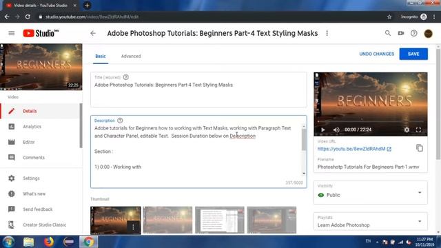Click the green eye Public visibility icon
The height and width of the screenshot is (248, 441).
pyautogui.click(x=320, y=195)
